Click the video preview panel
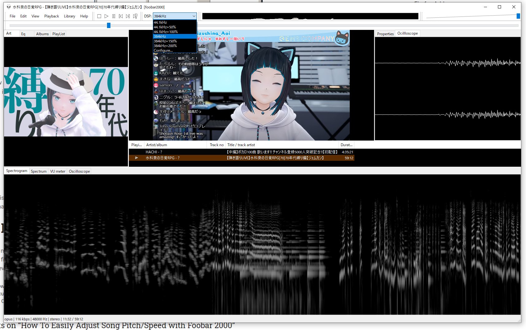526x330 pixels. point(251,85)
